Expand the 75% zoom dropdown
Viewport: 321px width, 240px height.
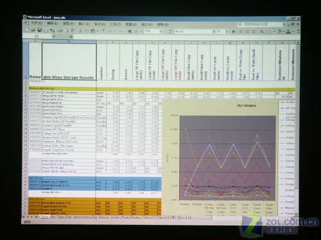161,31
